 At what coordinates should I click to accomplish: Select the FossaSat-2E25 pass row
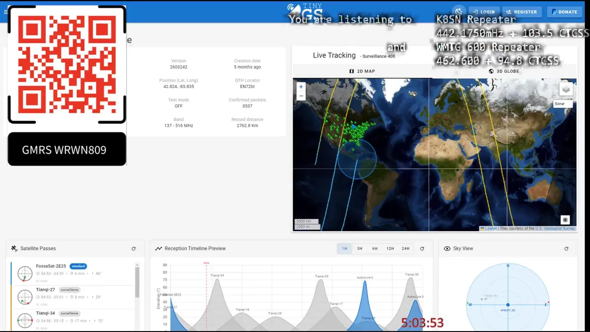point(73,273)
